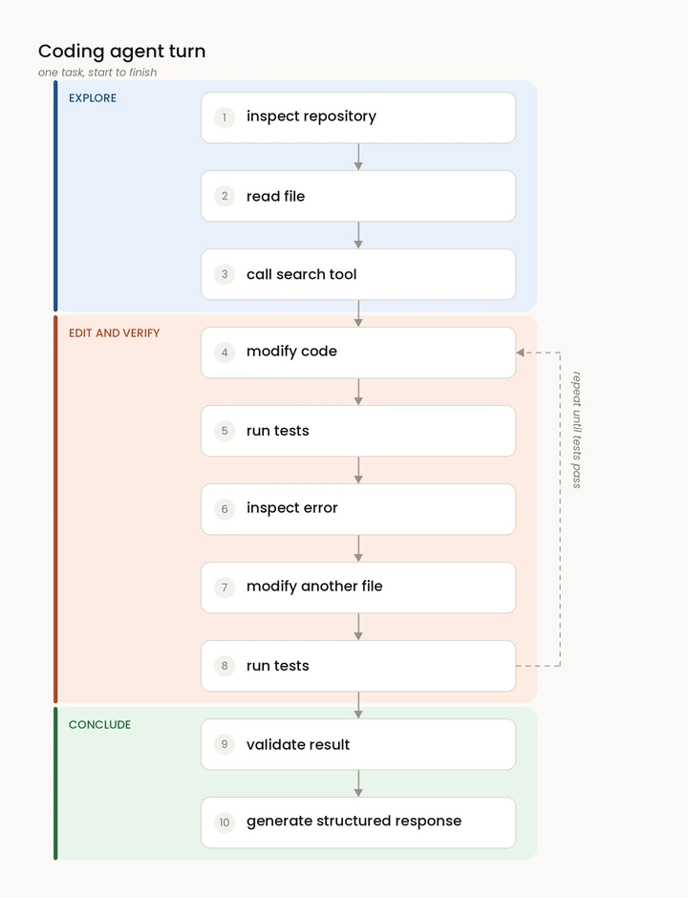The width and height of the screenshot is (688, 898).
Task: Click the step 4 number badge
Action: pos(225,353)
